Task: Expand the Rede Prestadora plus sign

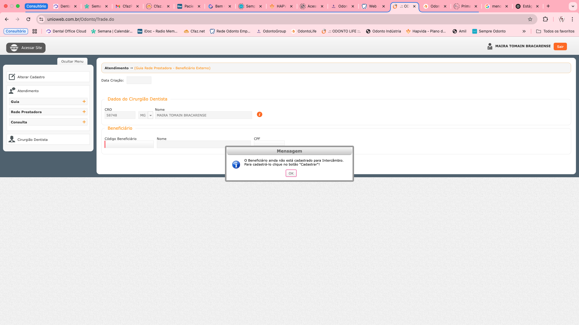Action: pyautogui.click(x=84, y=112)
